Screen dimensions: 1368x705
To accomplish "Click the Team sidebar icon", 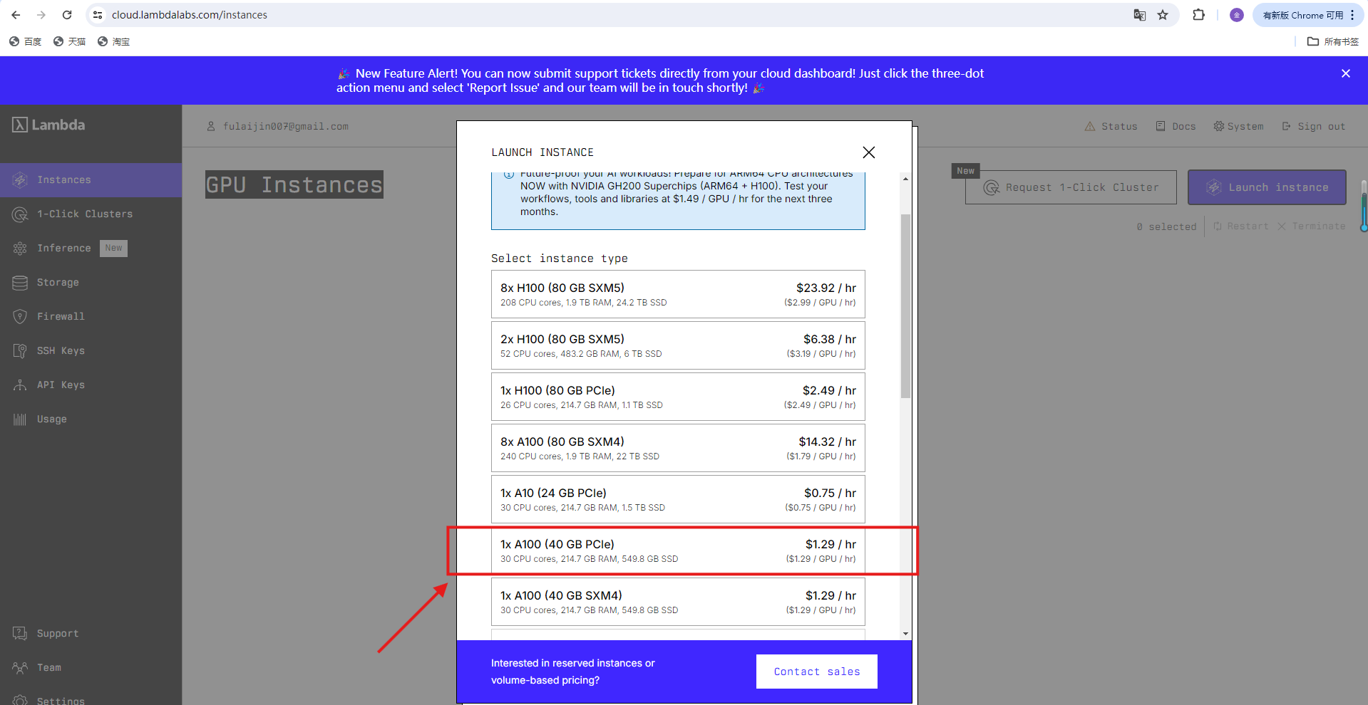I will coord(20,667).
